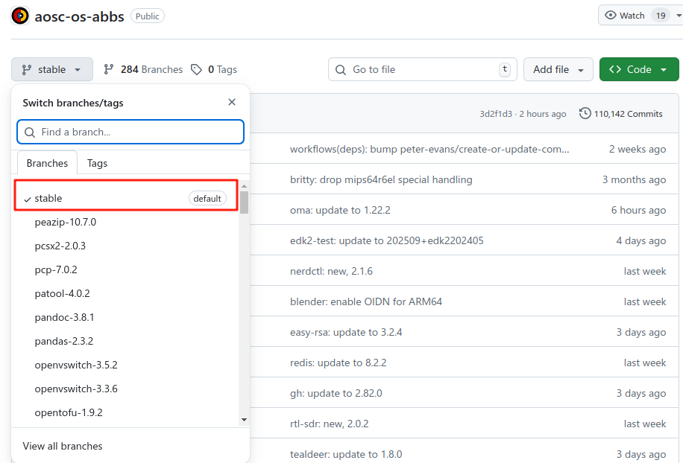
Task: Switch to the Tags tab
Action: click(x=97, y=163)
